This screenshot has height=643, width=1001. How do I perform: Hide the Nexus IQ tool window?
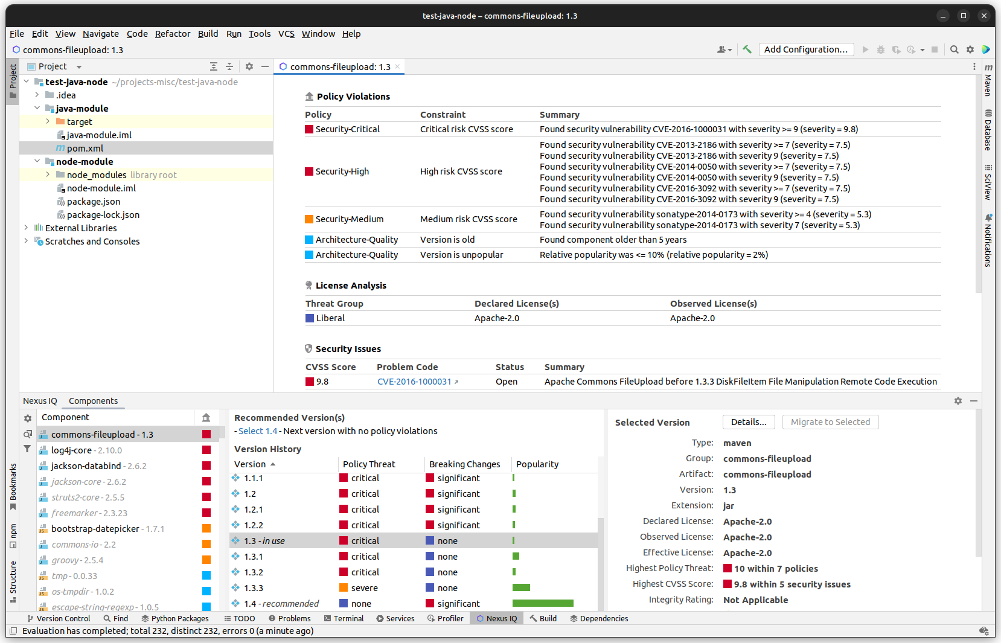point(974,401)
